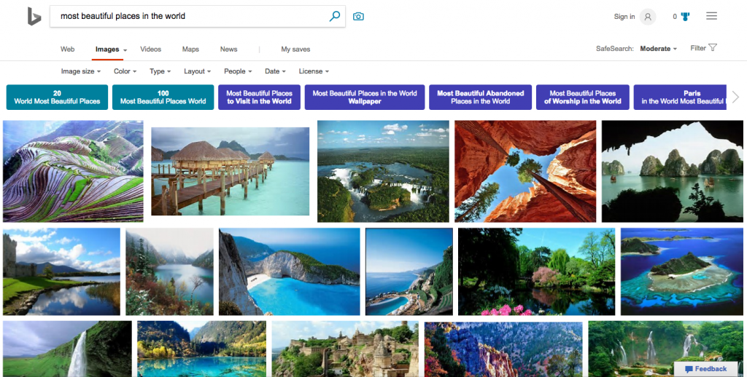The height and width of the screenshot is (377, 747).
Task: Open the rice terraces image thumbnail
Action: [x=73, y=171]
